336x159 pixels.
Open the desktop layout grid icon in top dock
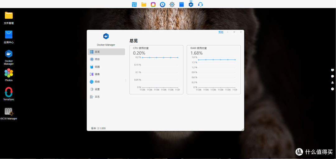tap(134, 4)
